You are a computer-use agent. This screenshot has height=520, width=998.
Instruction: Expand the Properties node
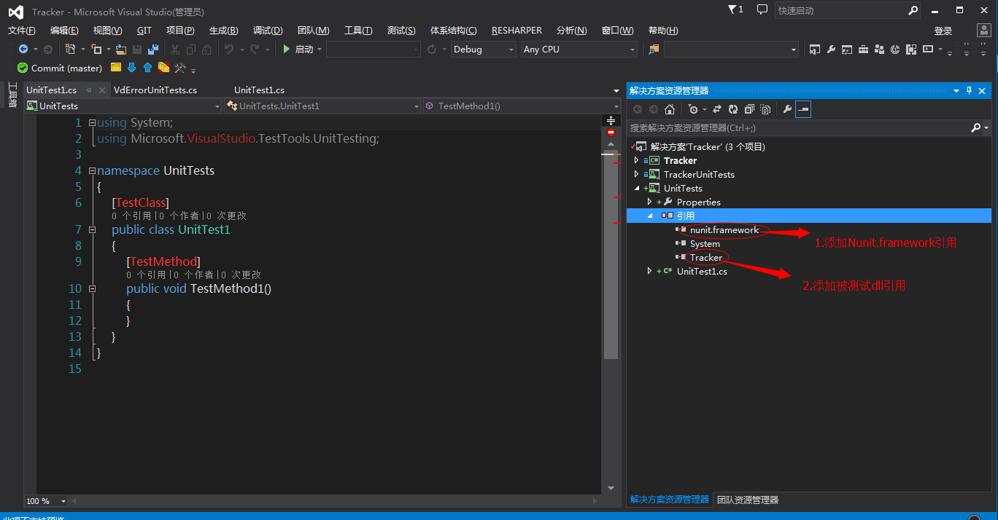649,202
